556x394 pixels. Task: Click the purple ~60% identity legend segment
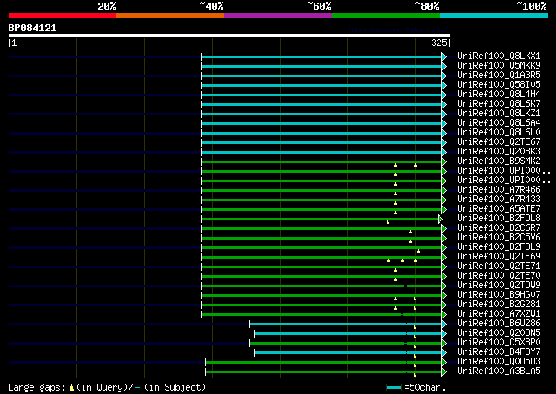click(277, 16)
